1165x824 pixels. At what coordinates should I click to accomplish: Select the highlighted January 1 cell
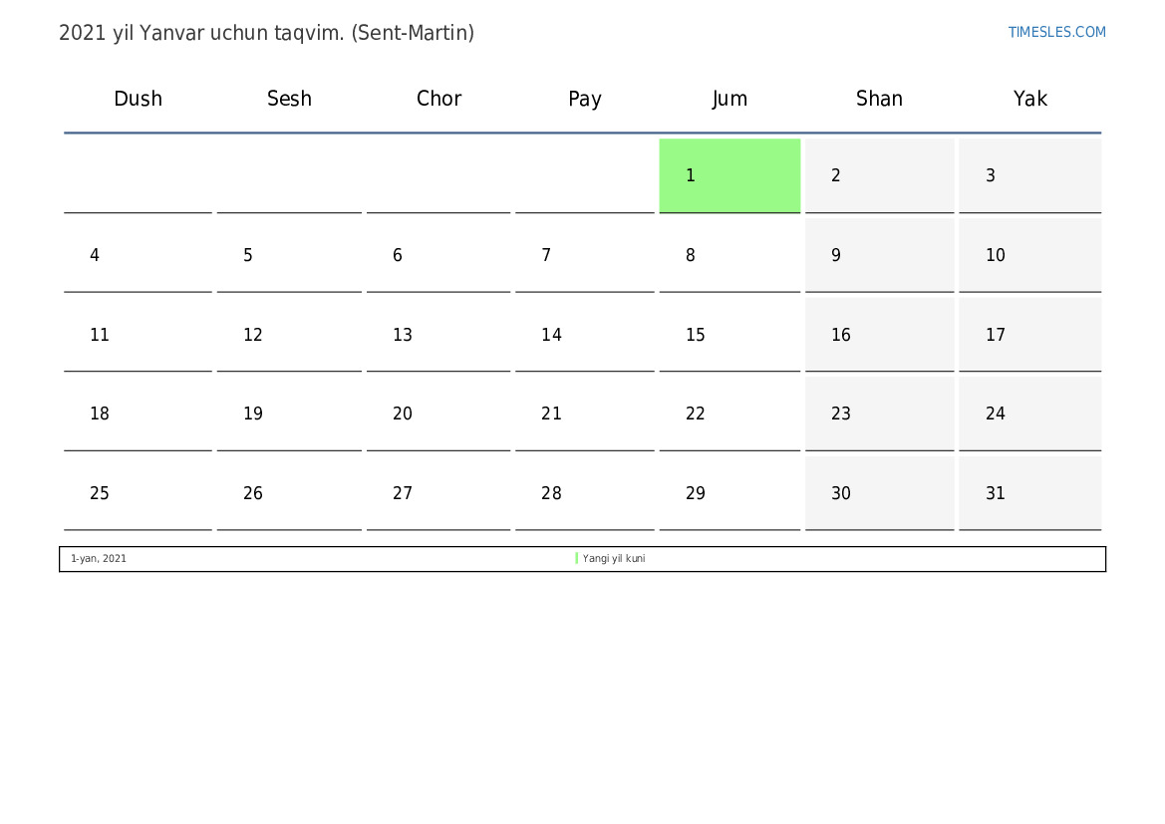tap(729, 175)
